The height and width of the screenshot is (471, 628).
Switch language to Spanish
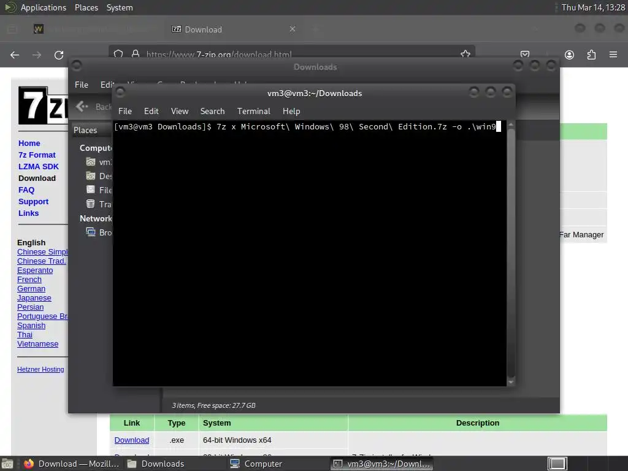click(x=31, y=326)
